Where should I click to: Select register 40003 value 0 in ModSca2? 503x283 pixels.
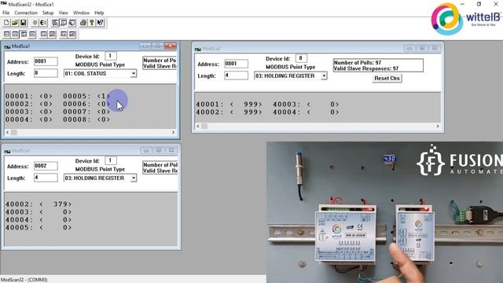(323, 105)
